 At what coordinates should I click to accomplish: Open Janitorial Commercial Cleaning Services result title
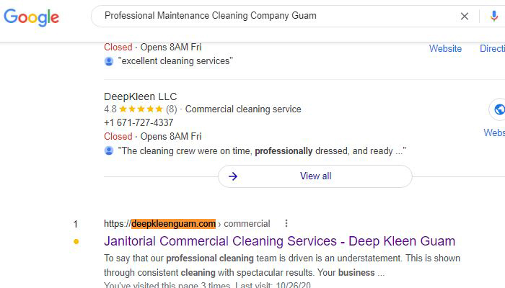click(279, 241)
